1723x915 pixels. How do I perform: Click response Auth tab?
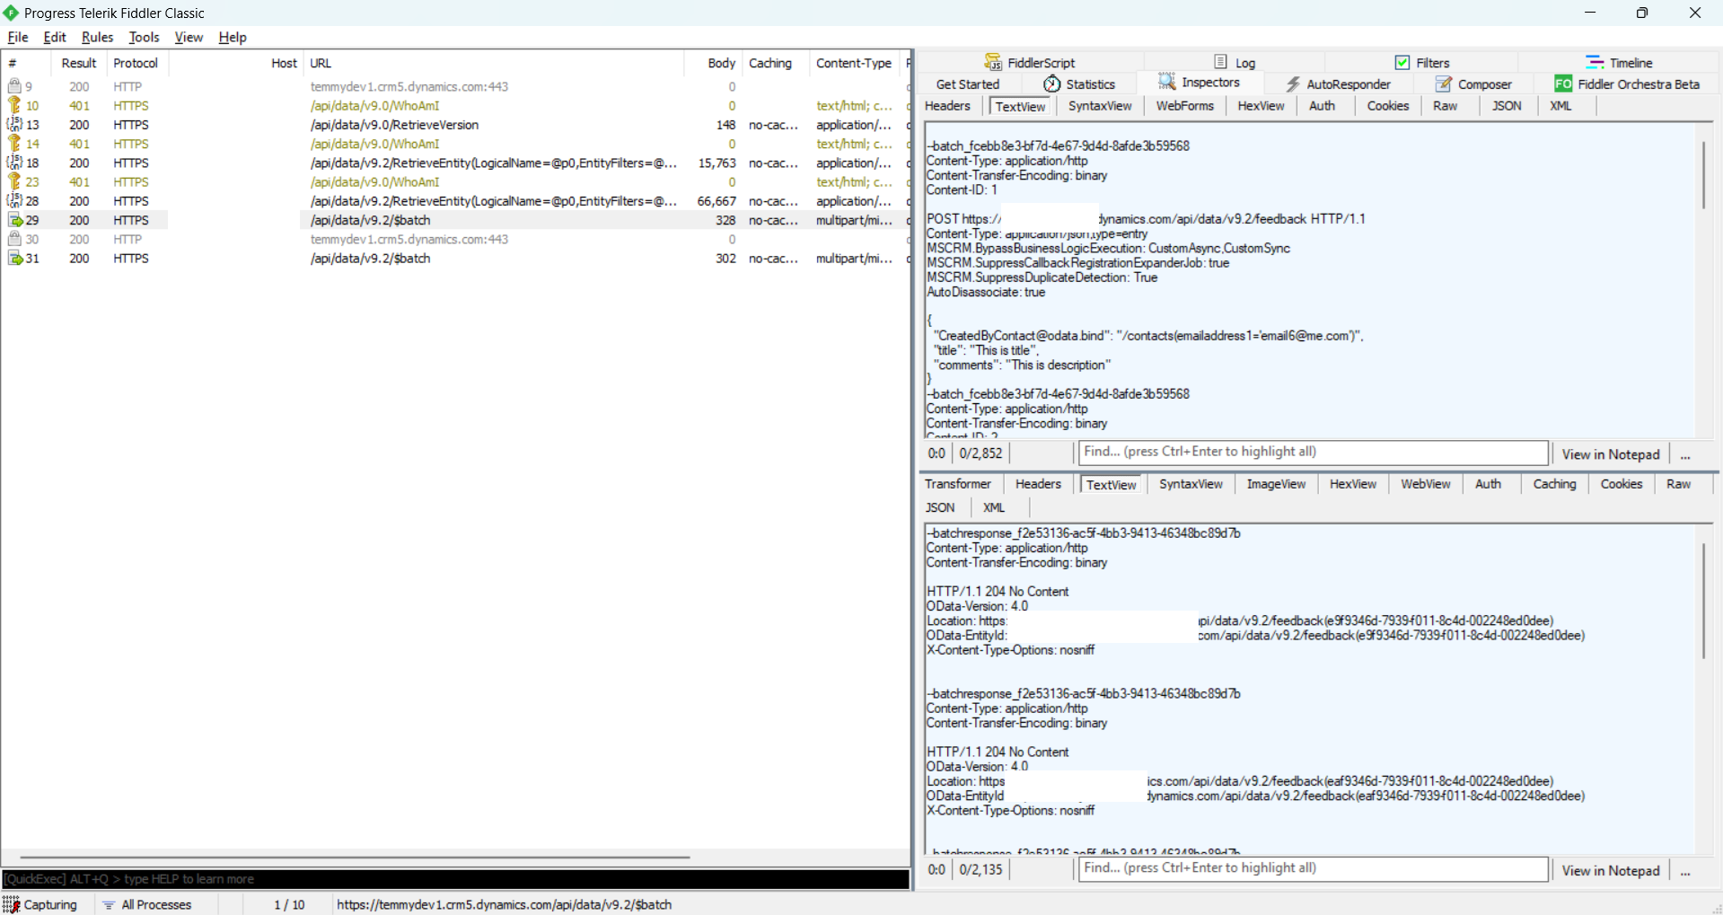click(x=1488, y=483)
